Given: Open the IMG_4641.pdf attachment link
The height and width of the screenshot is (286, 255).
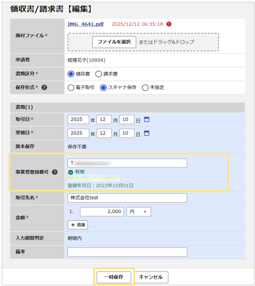Looking at the screenshot, I should (x=86, y=24).
